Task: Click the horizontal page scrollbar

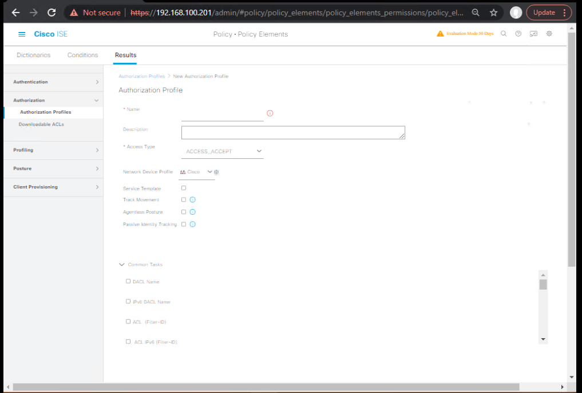Action: click(x=266, y=387)
